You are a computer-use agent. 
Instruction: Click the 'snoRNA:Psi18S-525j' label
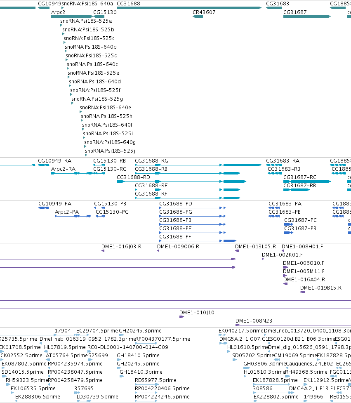pyautogui.click(x=110, y=151)
